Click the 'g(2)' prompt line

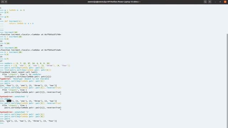point(5,12)
